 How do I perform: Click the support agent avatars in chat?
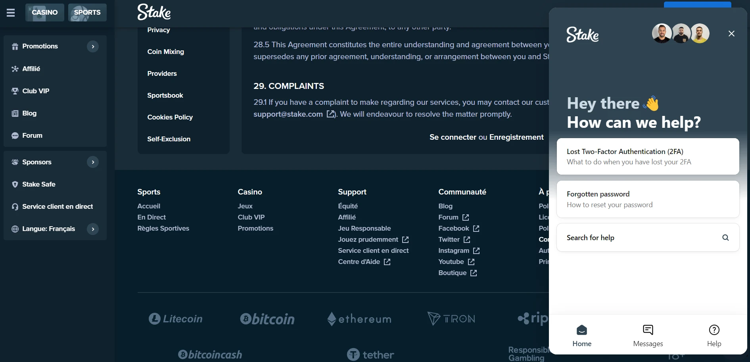click(x=681, y=33)
